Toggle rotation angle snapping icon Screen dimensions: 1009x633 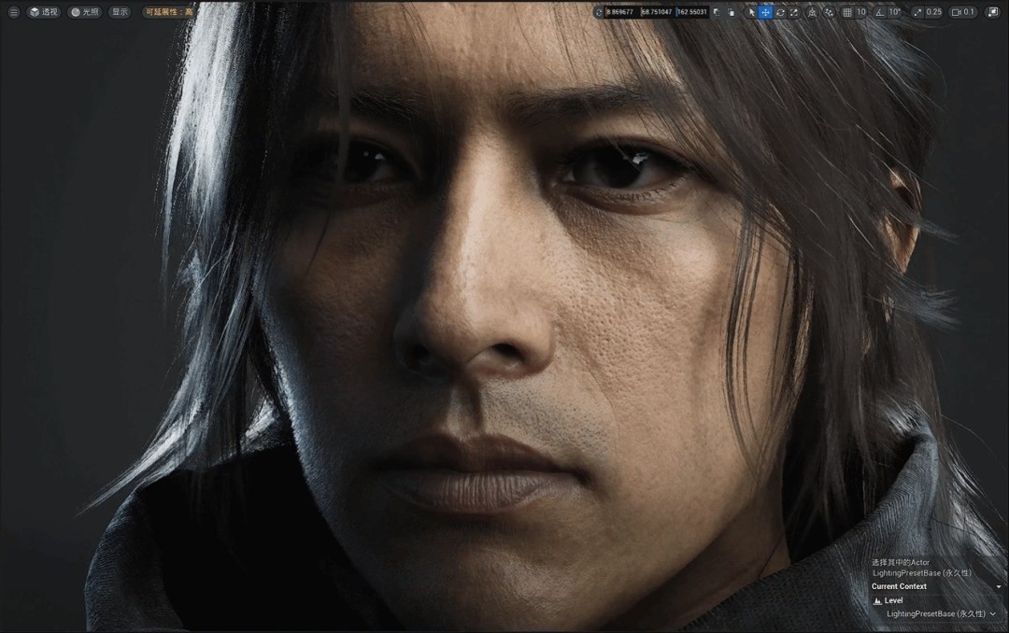[x=880, y=12]
